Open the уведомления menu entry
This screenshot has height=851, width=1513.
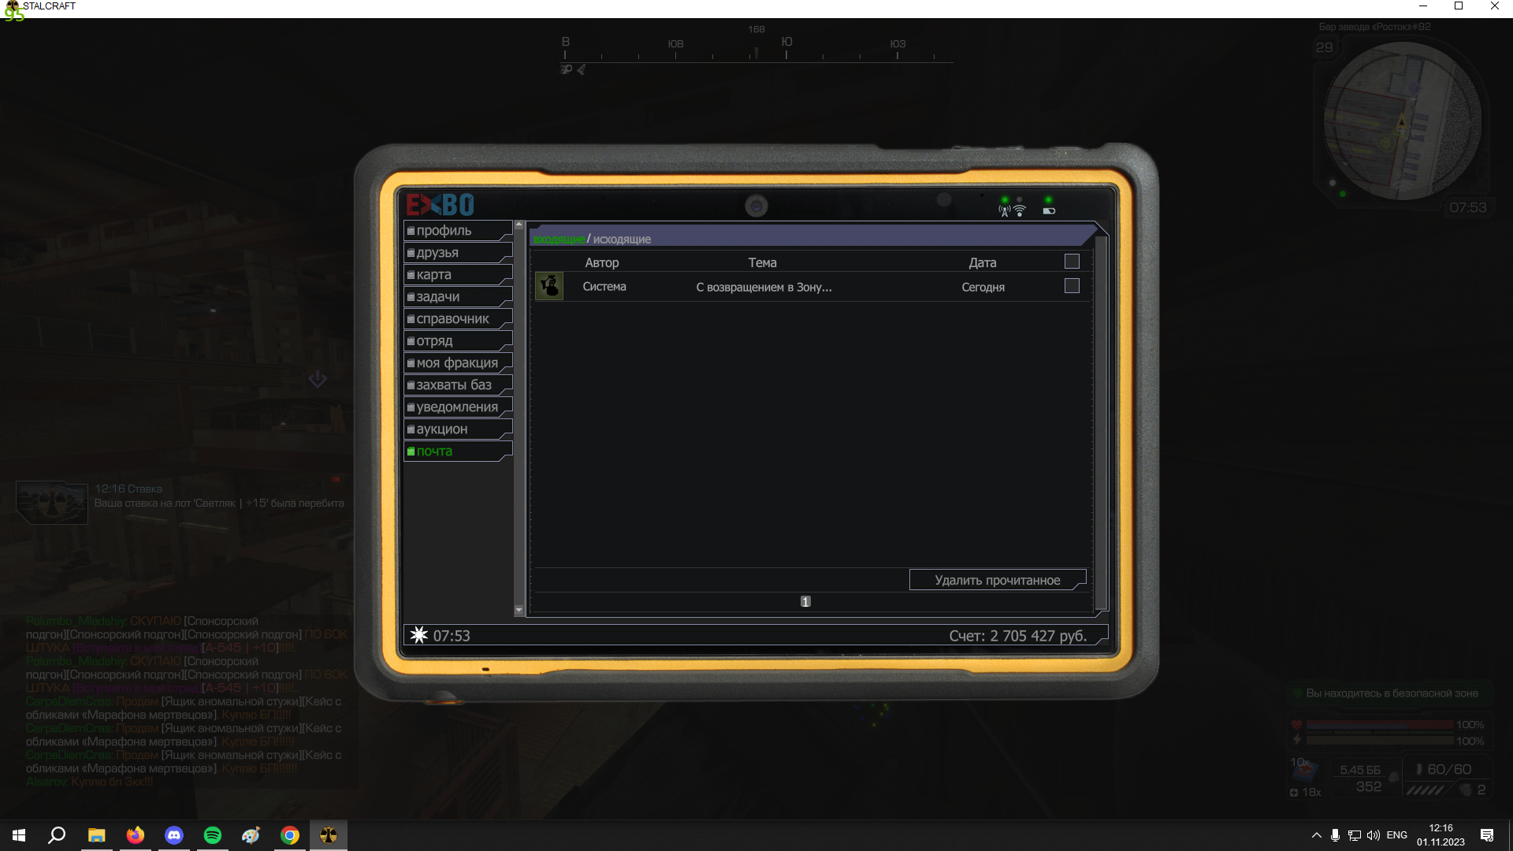(458, 407)
